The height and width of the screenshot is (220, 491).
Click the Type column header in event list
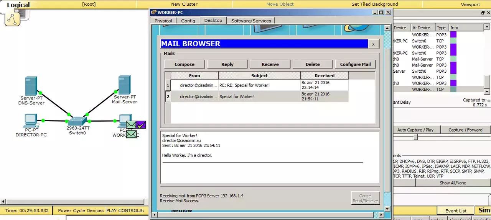(441, 28)
